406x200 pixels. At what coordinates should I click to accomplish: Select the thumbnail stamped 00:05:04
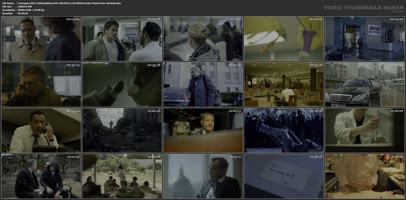(x=41, y=39)
